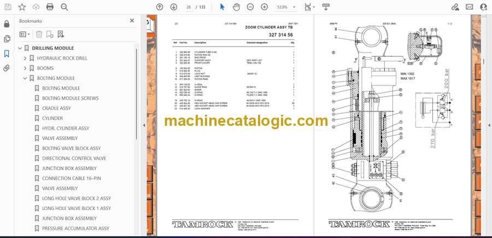Go to the previous page with up arrow
The width and height of the screenshot is (492, 238).
click(x=160, y=7)
